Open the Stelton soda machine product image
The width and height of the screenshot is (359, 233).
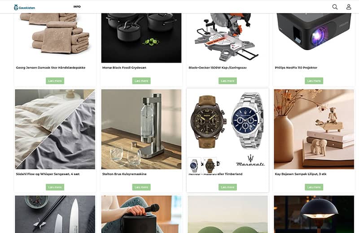click(141, 129)
